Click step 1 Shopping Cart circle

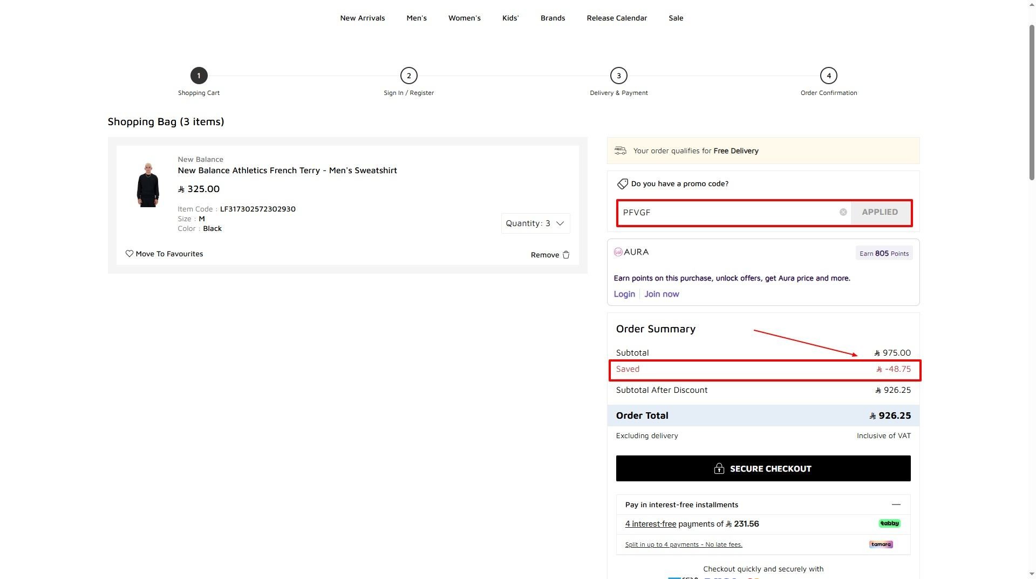pyautogui.click(x=199, y=76)
